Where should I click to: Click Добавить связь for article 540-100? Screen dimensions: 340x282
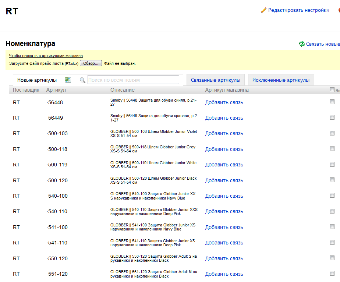[x=224, y=196]
